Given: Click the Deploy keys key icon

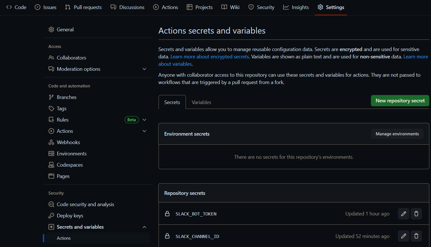Looking at the screenshot, I should click(51, 216).
